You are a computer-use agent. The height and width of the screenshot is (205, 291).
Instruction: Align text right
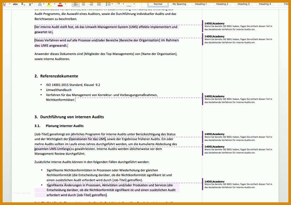(x=91, y=4)
